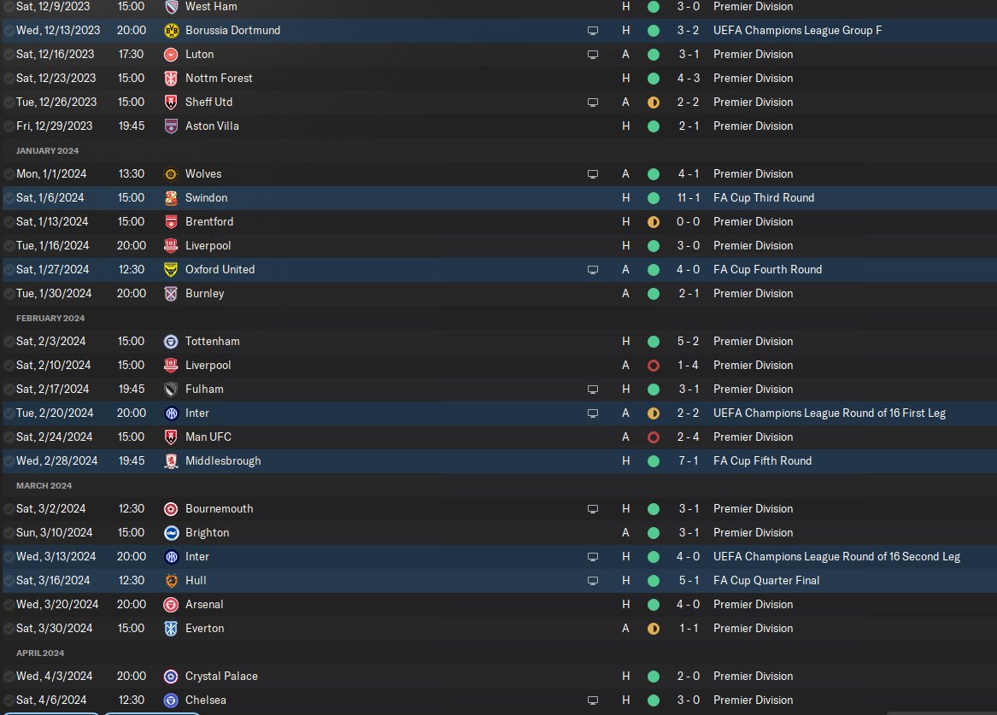Click the orange draw indicator for Brentford match
Screen dimensions: 997x715
click(653, 222)
